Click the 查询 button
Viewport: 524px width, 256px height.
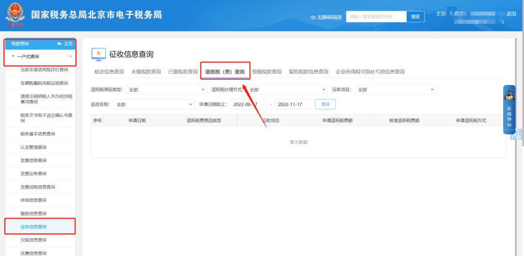pyautogui.click(x=326, y=104)
